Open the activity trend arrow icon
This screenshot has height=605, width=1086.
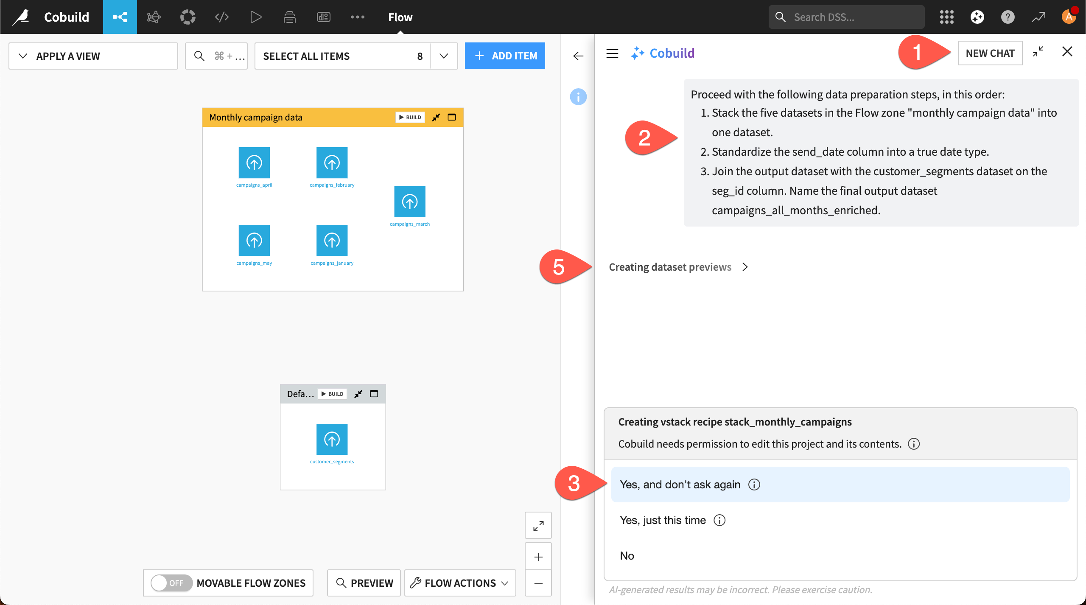[x=1038, y=17]
